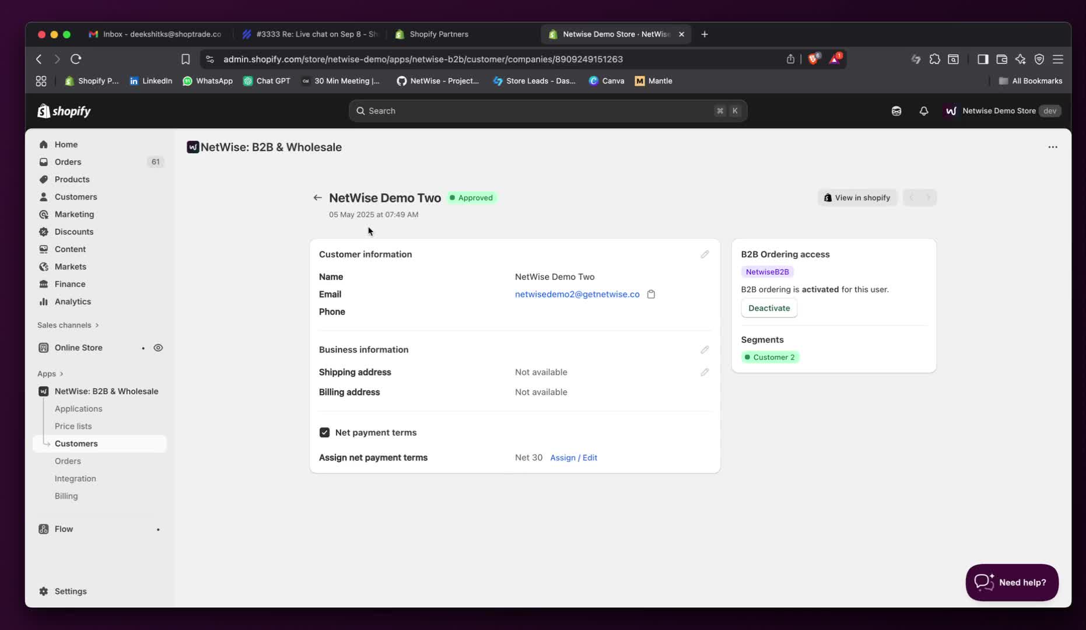Open a new browser tab
Image resolution: width=1086 pixels, height=630 pixels.
click(705, 34)
